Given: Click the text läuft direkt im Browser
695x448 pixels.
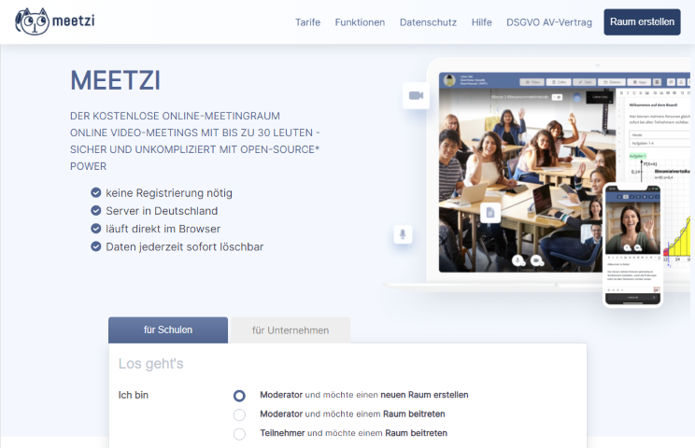Looking at the screenshot, I should [x=163, y=229].
